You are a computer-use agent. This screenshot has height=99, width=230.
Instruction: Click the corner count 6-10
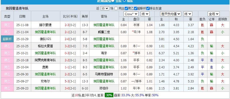85,88
